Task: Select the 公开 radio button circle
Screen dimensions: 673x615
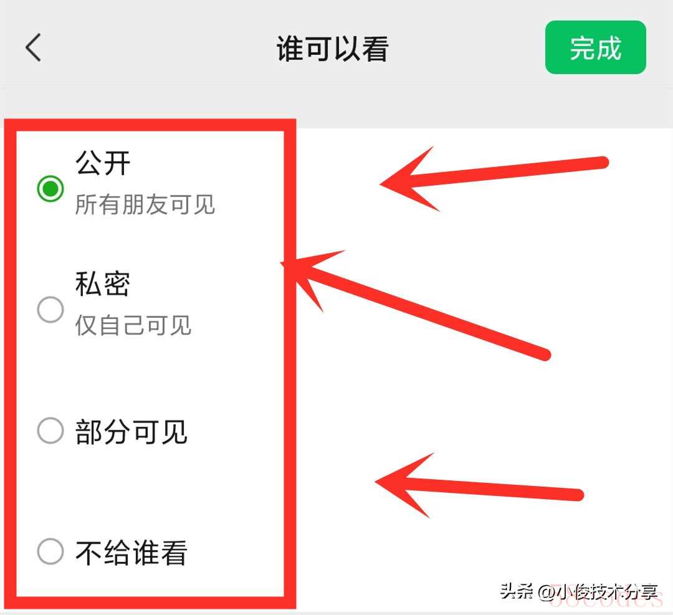Action: pos(50,188)
